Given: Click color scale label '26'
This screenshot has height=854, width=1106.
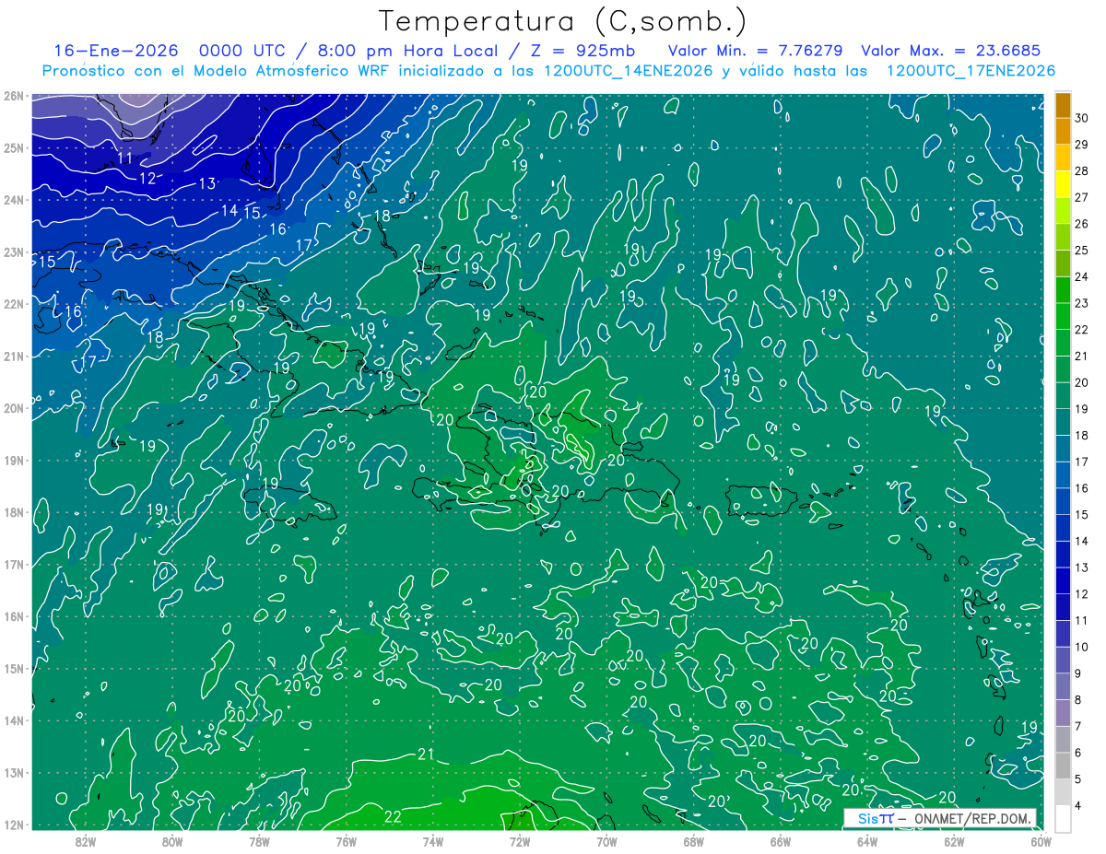Looking at the screenshot, I should 1082,224.
